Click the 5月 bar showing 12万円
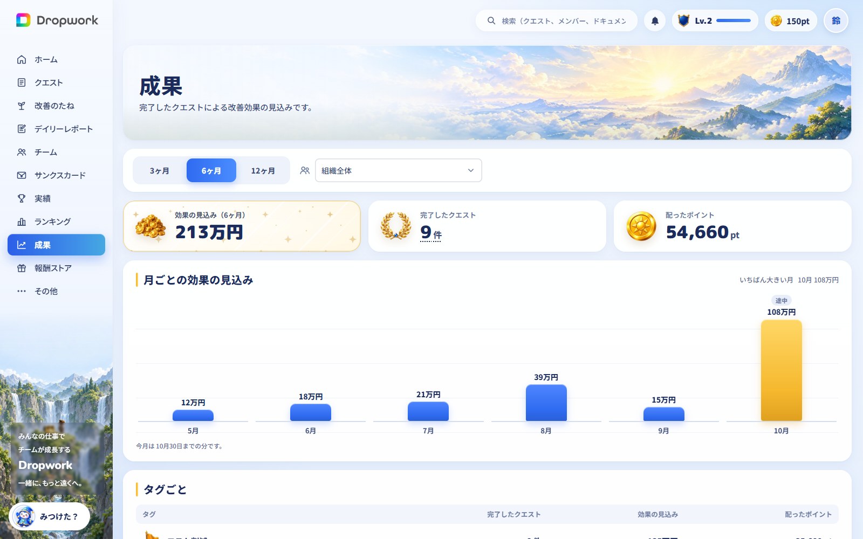 point(193,416)
